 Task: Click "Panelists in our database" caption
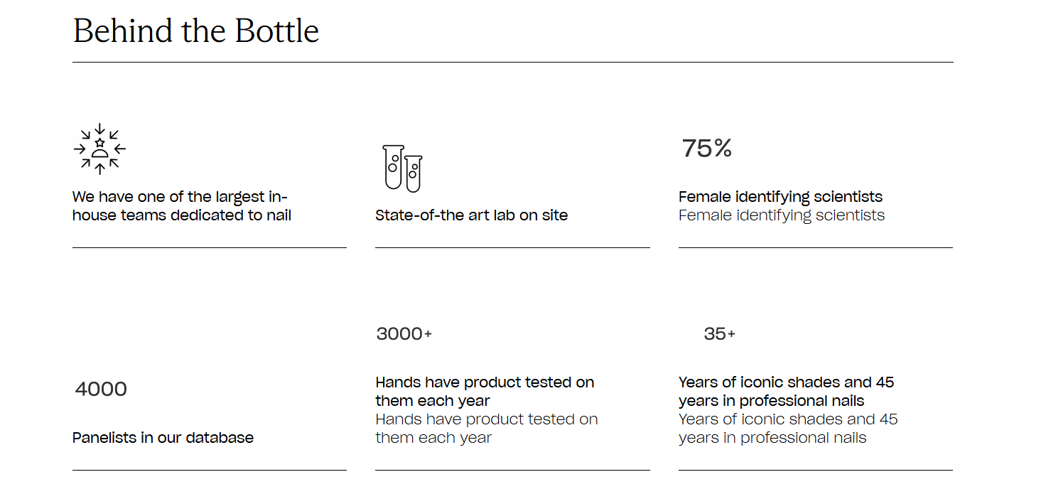coord(163,438)
